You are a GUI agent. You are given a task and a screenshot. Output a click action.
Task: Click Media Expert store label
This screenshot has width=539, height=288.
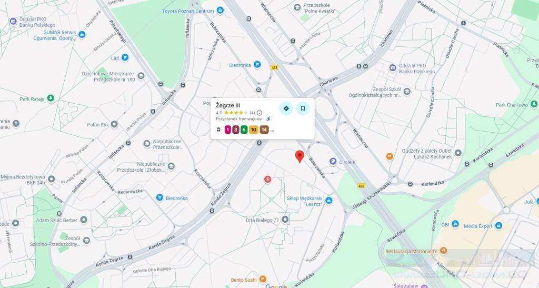click(478, 226)
